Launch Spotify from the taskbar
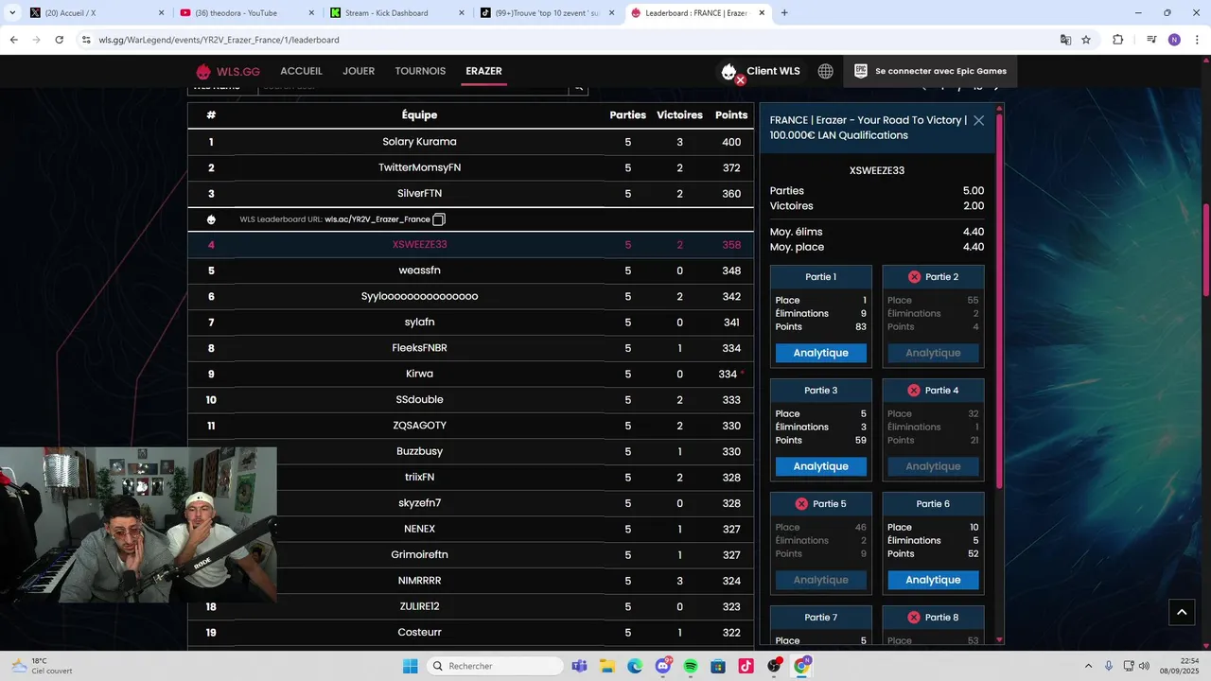The image size is (1211, 681). click(691, 666)
